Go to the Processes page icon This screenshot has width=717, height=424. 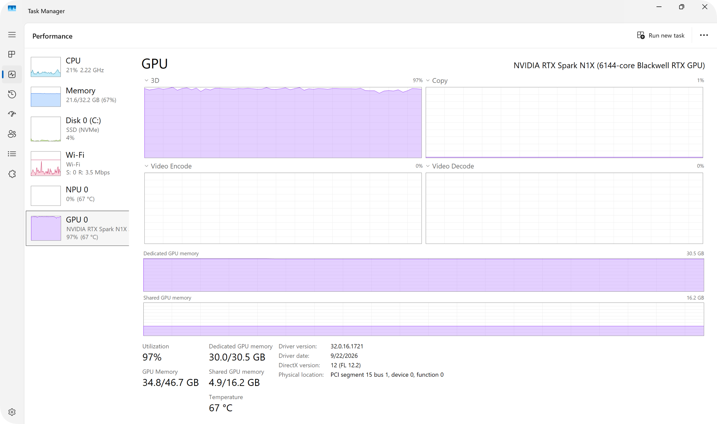click(12, 54)
